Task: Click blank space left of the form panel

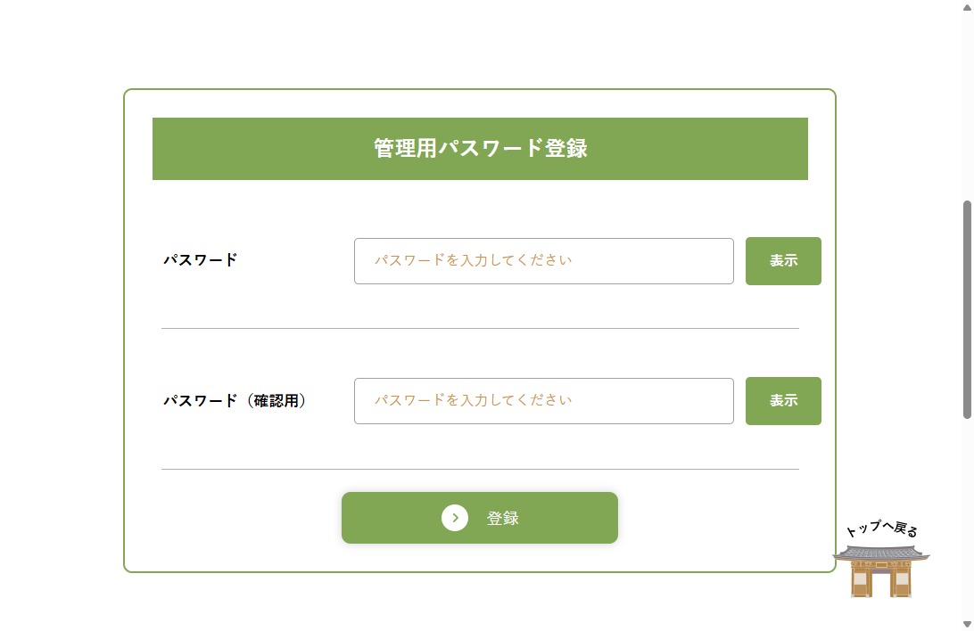Action: click(61, 330)
